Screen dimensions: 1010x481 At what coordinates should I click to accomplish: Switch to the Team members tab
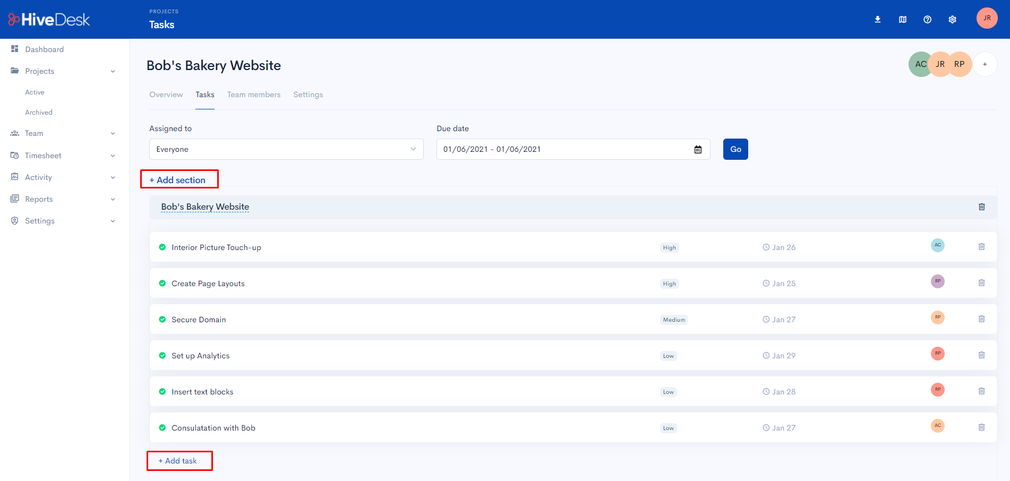[x=254, y=95]
